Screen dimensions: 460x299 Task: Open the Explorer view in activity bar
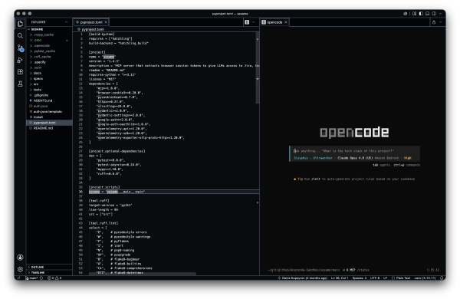click(x=20, y=24)
